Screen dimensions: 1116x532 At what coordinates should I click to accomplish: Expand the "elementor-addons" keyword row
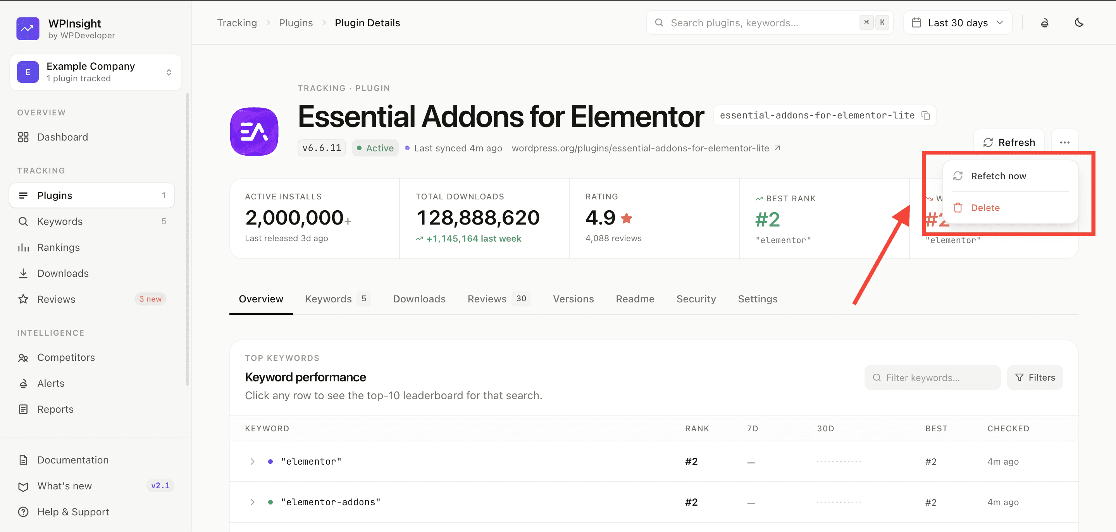pyautogui.click(x=252, y=503)
